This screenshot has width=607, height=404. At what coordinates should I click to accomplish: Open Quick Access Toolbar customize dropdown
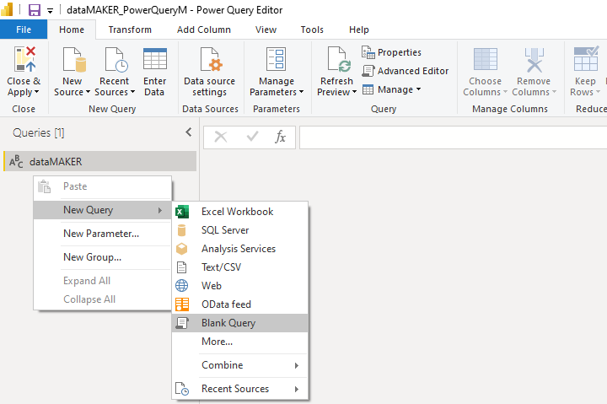(x=50, y=11)
